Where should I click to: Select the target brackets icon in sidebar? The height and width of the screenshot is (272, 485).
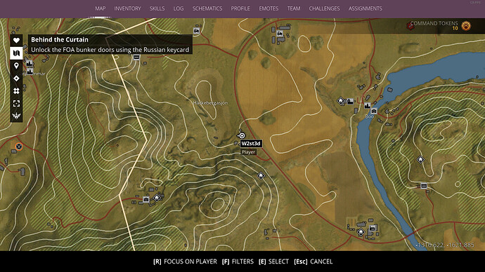click(x=16, y=103)
